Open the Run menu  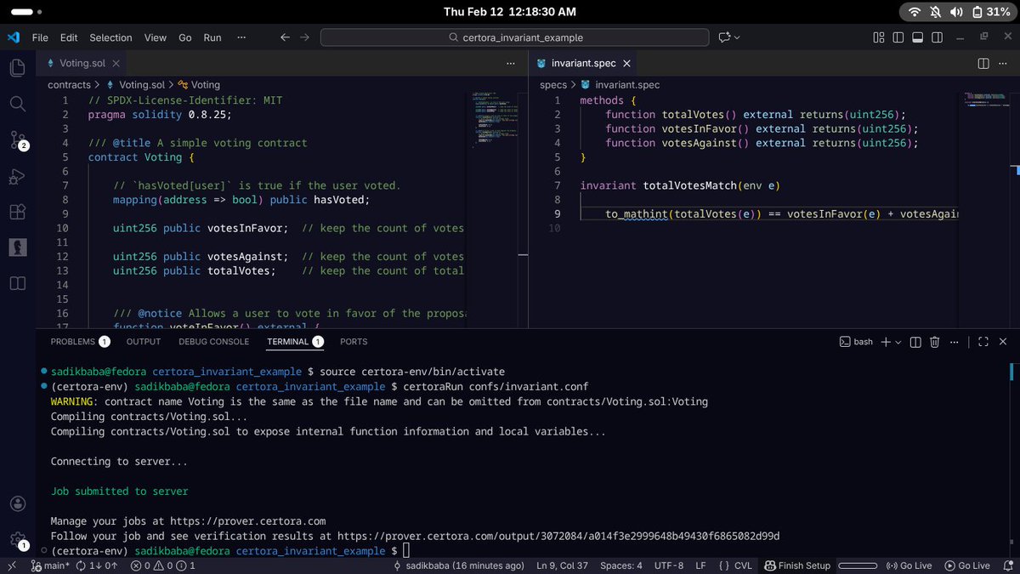(x=212, y=37)
